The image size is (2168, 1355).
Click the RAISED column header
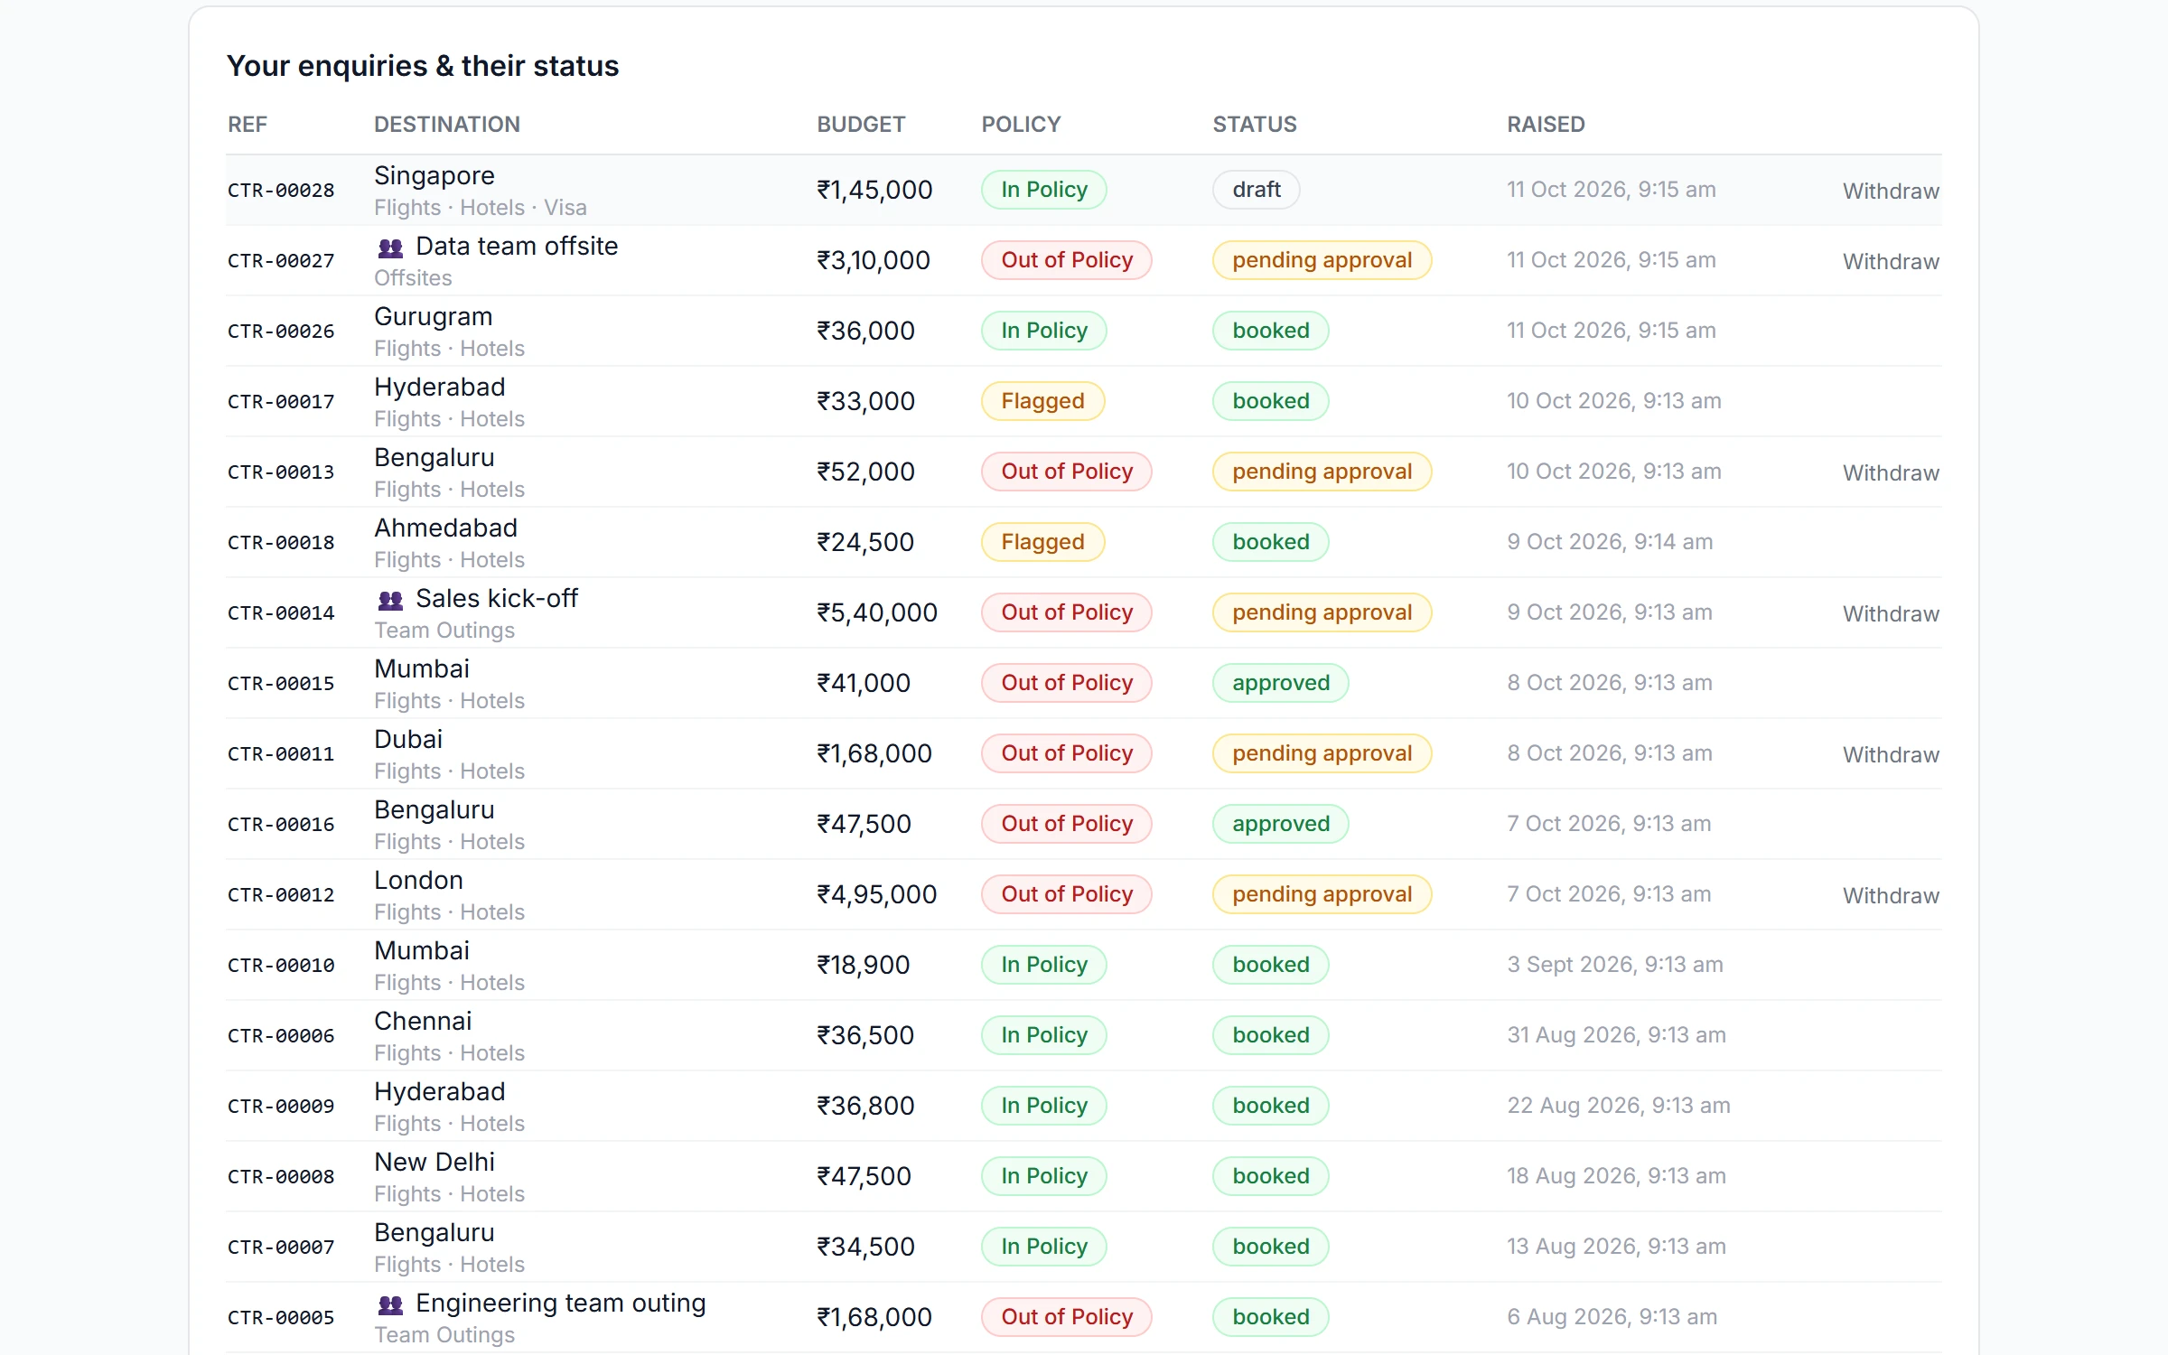[1546, 125]
